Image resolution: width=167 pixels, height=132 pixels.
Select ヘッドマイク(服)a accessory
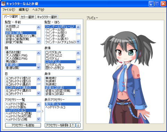pyautogui.click(x=21, y=104)
